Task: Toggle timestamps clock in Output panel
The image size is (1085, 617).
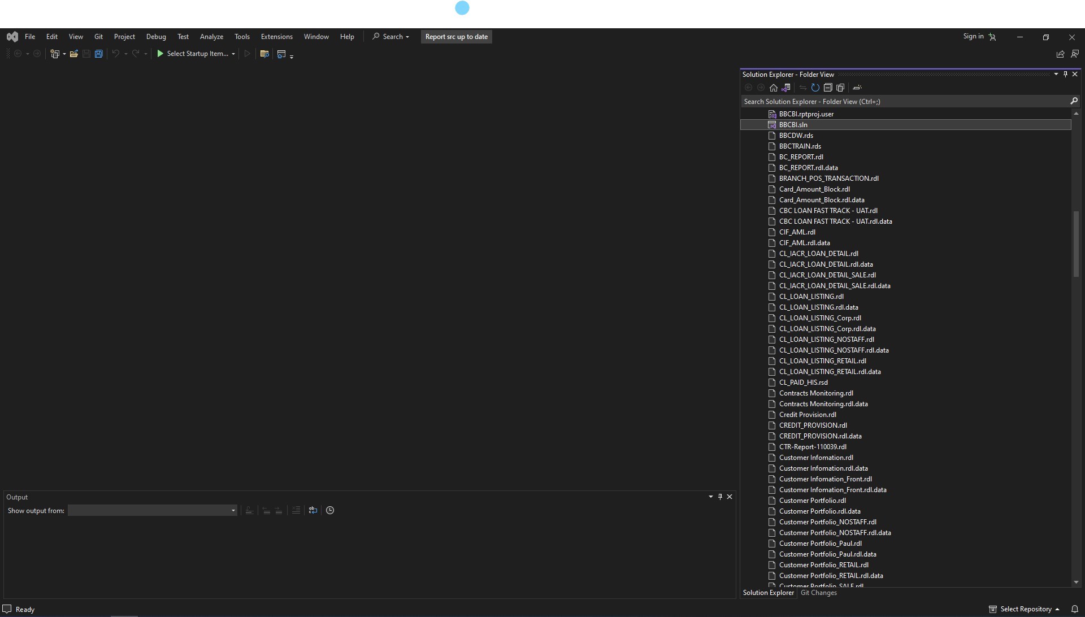Action: 330,510
